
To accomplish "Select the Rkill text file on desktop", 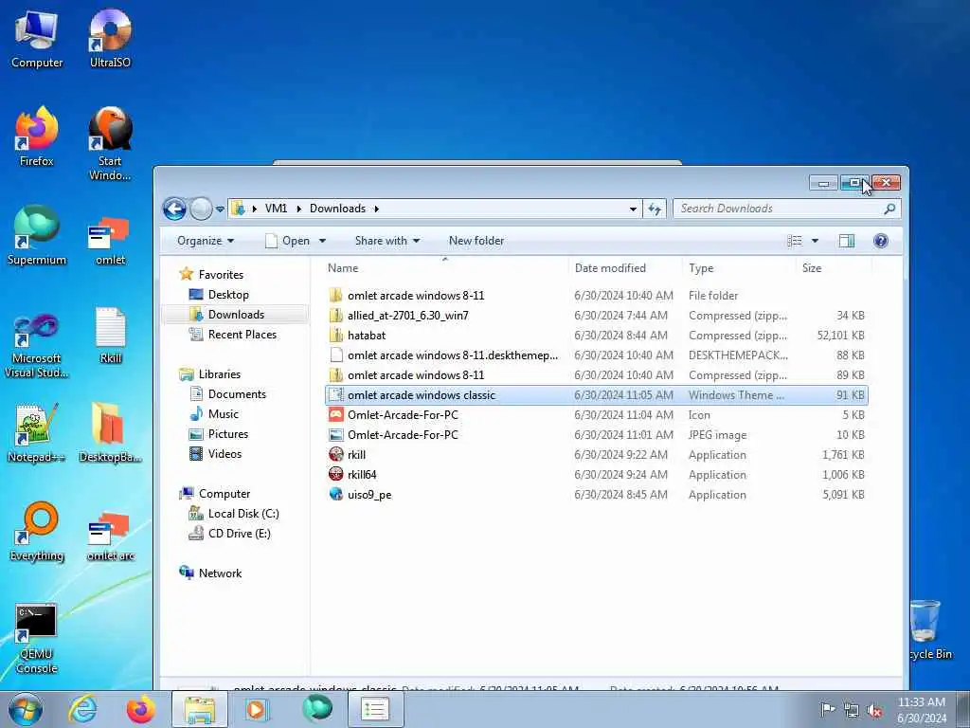I will point(110,337).
